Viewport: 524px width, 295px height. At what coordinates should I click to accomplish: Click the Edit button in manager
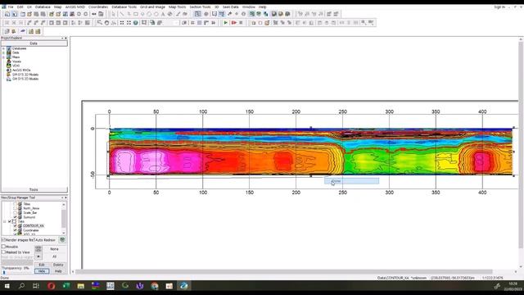[x=42, y=265]
